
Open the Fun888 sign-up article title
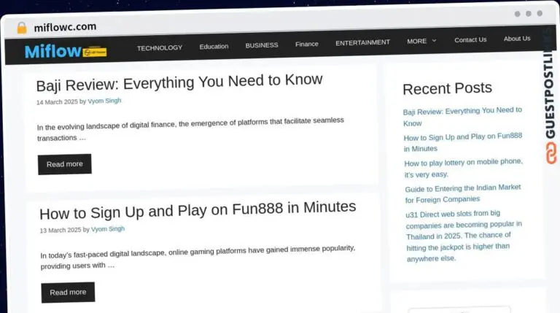[x=197, y=209]
